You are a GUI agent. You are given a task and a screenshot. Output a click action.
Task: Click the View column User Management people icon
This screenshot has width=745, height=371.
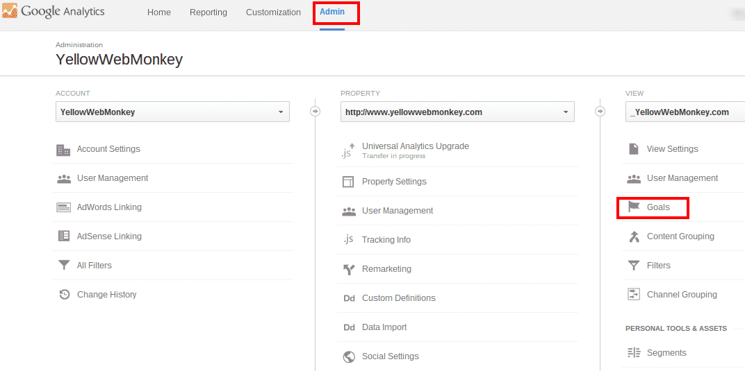coord(634,179)
